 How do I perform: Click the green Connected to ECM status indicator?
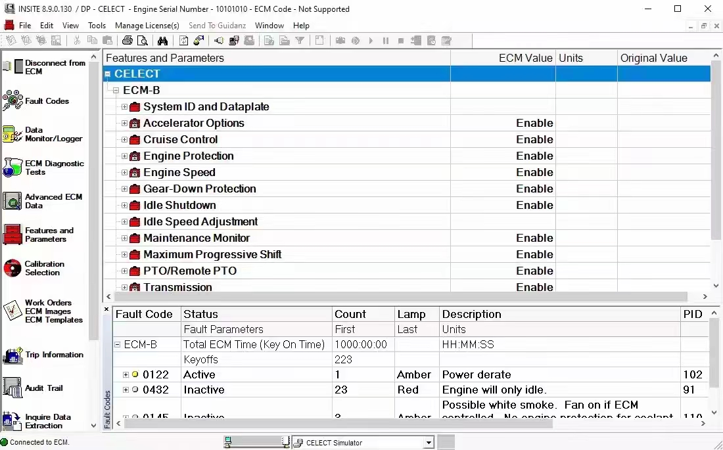[x=4, y=441]
